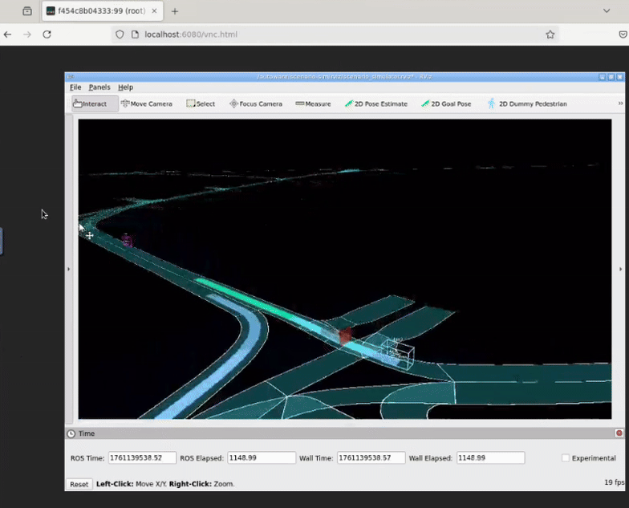This screenshot has width=629, height=508.
Task: Pick the Measure tool
Action: tap(313, 104)
